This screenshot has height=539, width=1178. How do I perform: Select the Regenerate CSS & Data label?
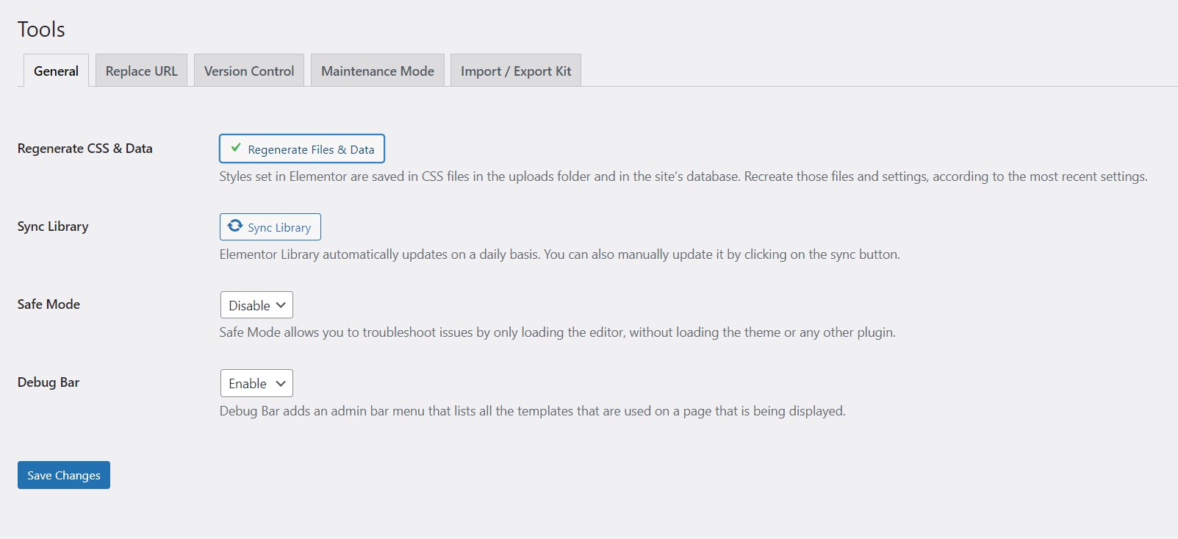[85, 148]
